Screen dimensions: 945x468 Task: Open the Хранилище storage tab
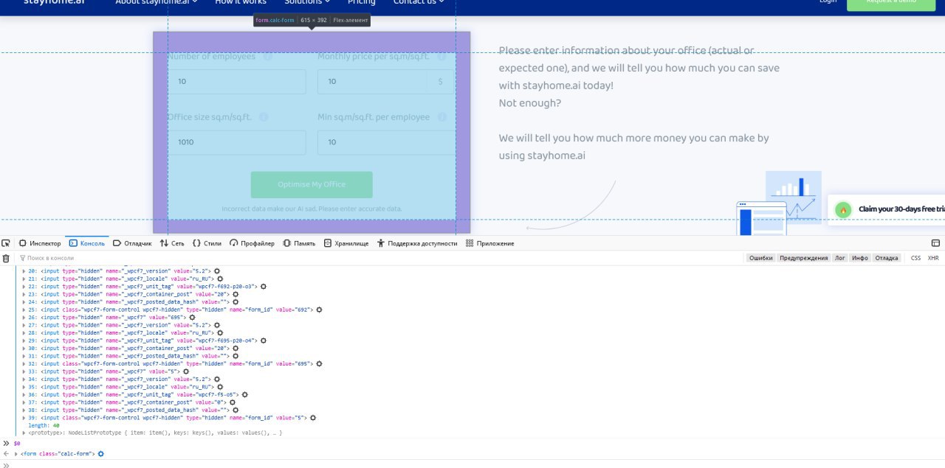346,243
